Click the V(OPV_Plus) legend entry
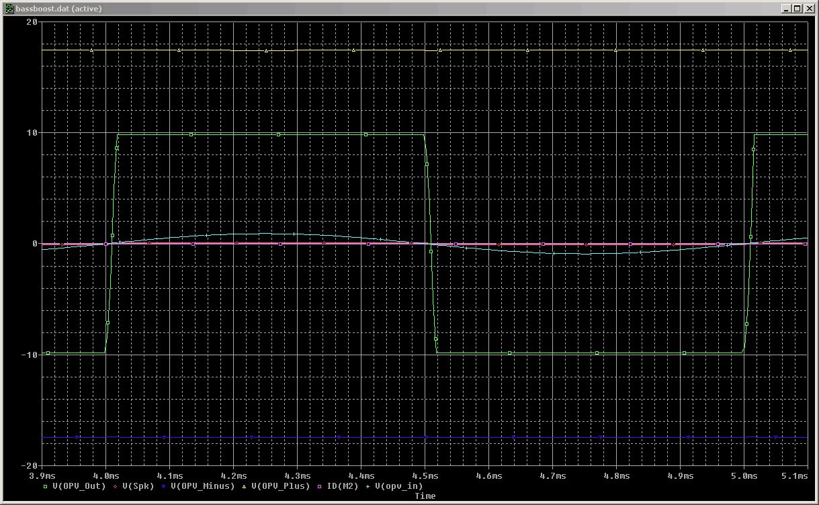The width and height of the screenshot is (819, 505). 281,486
